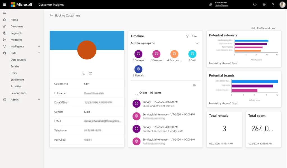Open the 4 Purchases activity group
The width and height of the screenshot is (287, 168).
[174, 54]
